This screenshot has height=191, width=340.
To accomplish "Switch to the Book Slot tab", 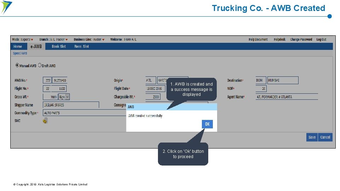I will pyautogui.click(x=59, y=46).
